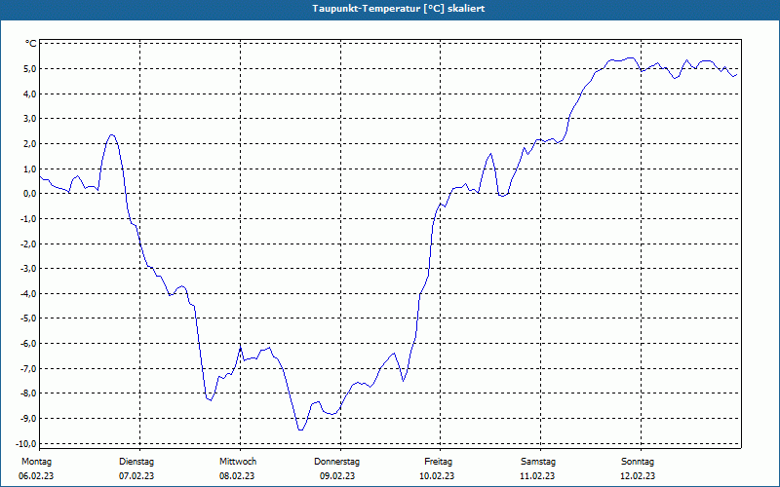Click the -3,0 y-axis label

[28, 269]
